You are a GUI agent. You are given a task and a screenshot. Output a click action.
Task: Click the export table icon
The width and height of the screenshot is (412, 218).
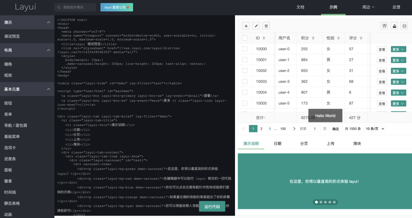(x=394, y=25)
